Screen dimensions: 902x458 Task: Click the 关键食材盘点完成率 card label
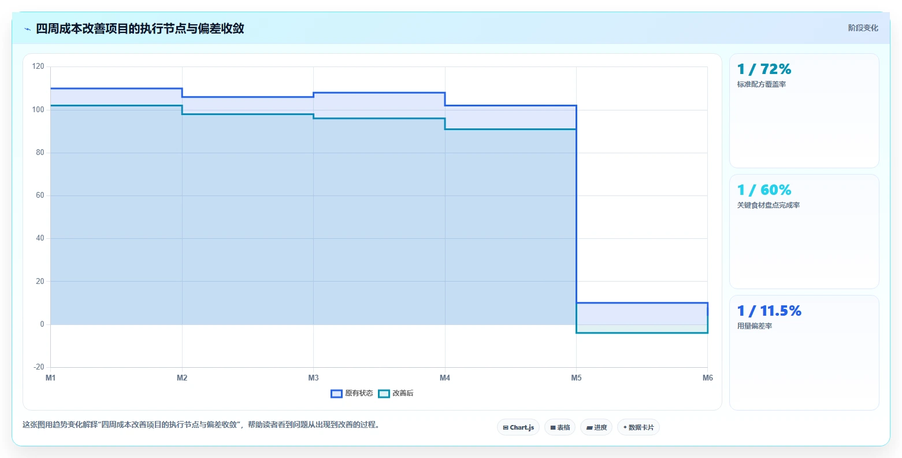pyautogui.click(x=769, y=205)
